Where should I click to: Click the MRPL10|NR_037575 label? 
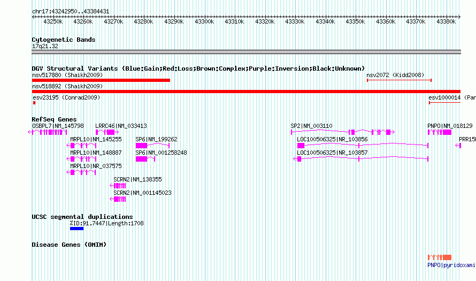click(x=96, y=166)
